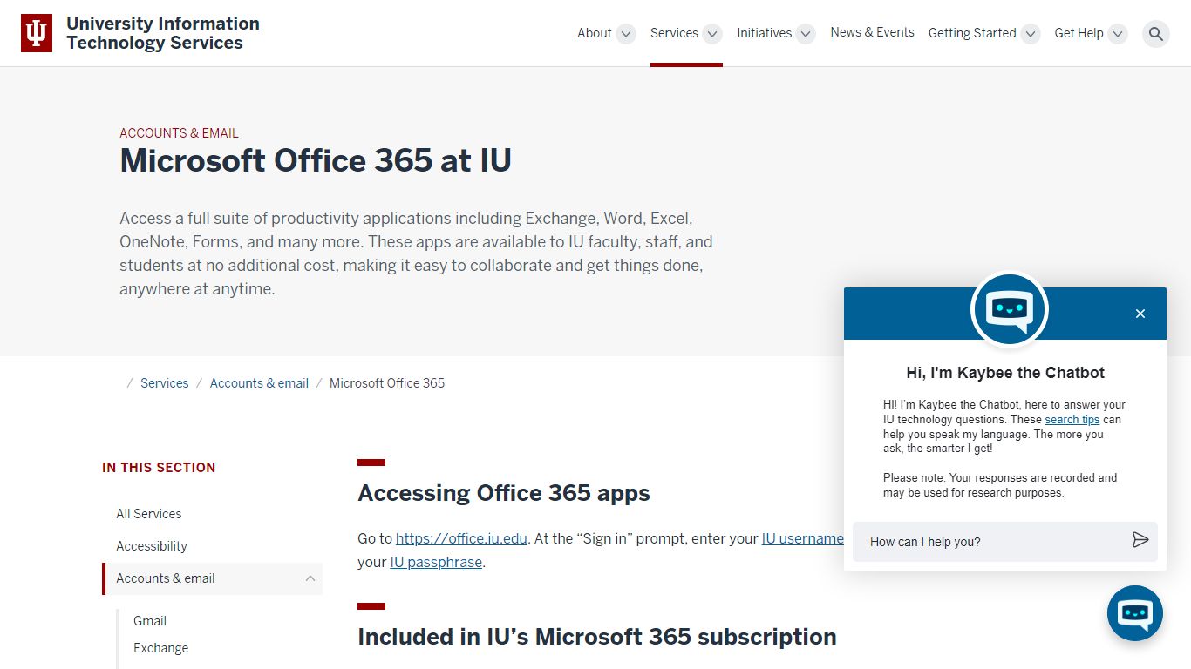Open Gmail in sidebar list

(x=150, y=621)
